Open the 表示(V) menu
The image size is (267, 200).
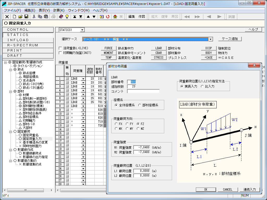[44, 10]
